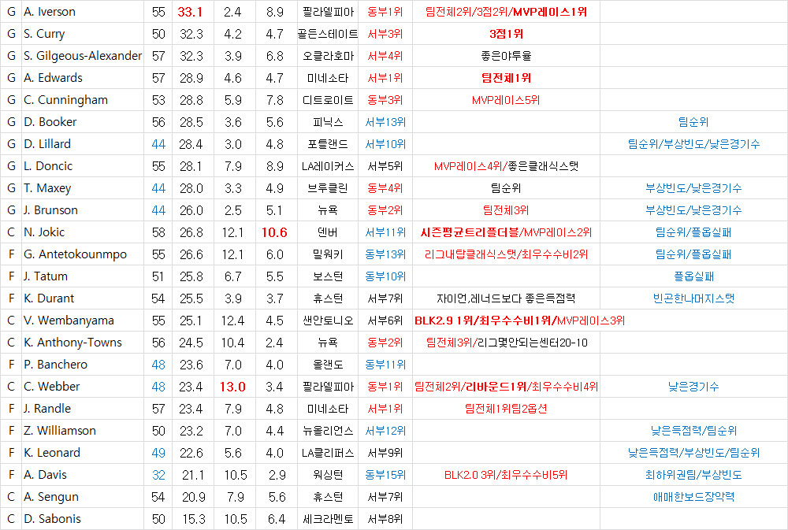
Task: Click the 시즌평균트리플더블/MVP레이스2위 note
Action: pos(506,232)
